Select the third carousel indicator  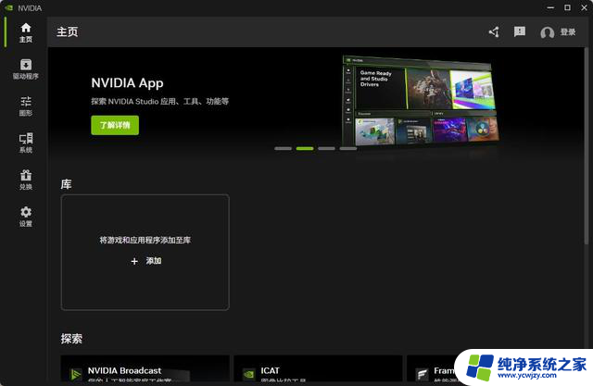coord(326,148)
